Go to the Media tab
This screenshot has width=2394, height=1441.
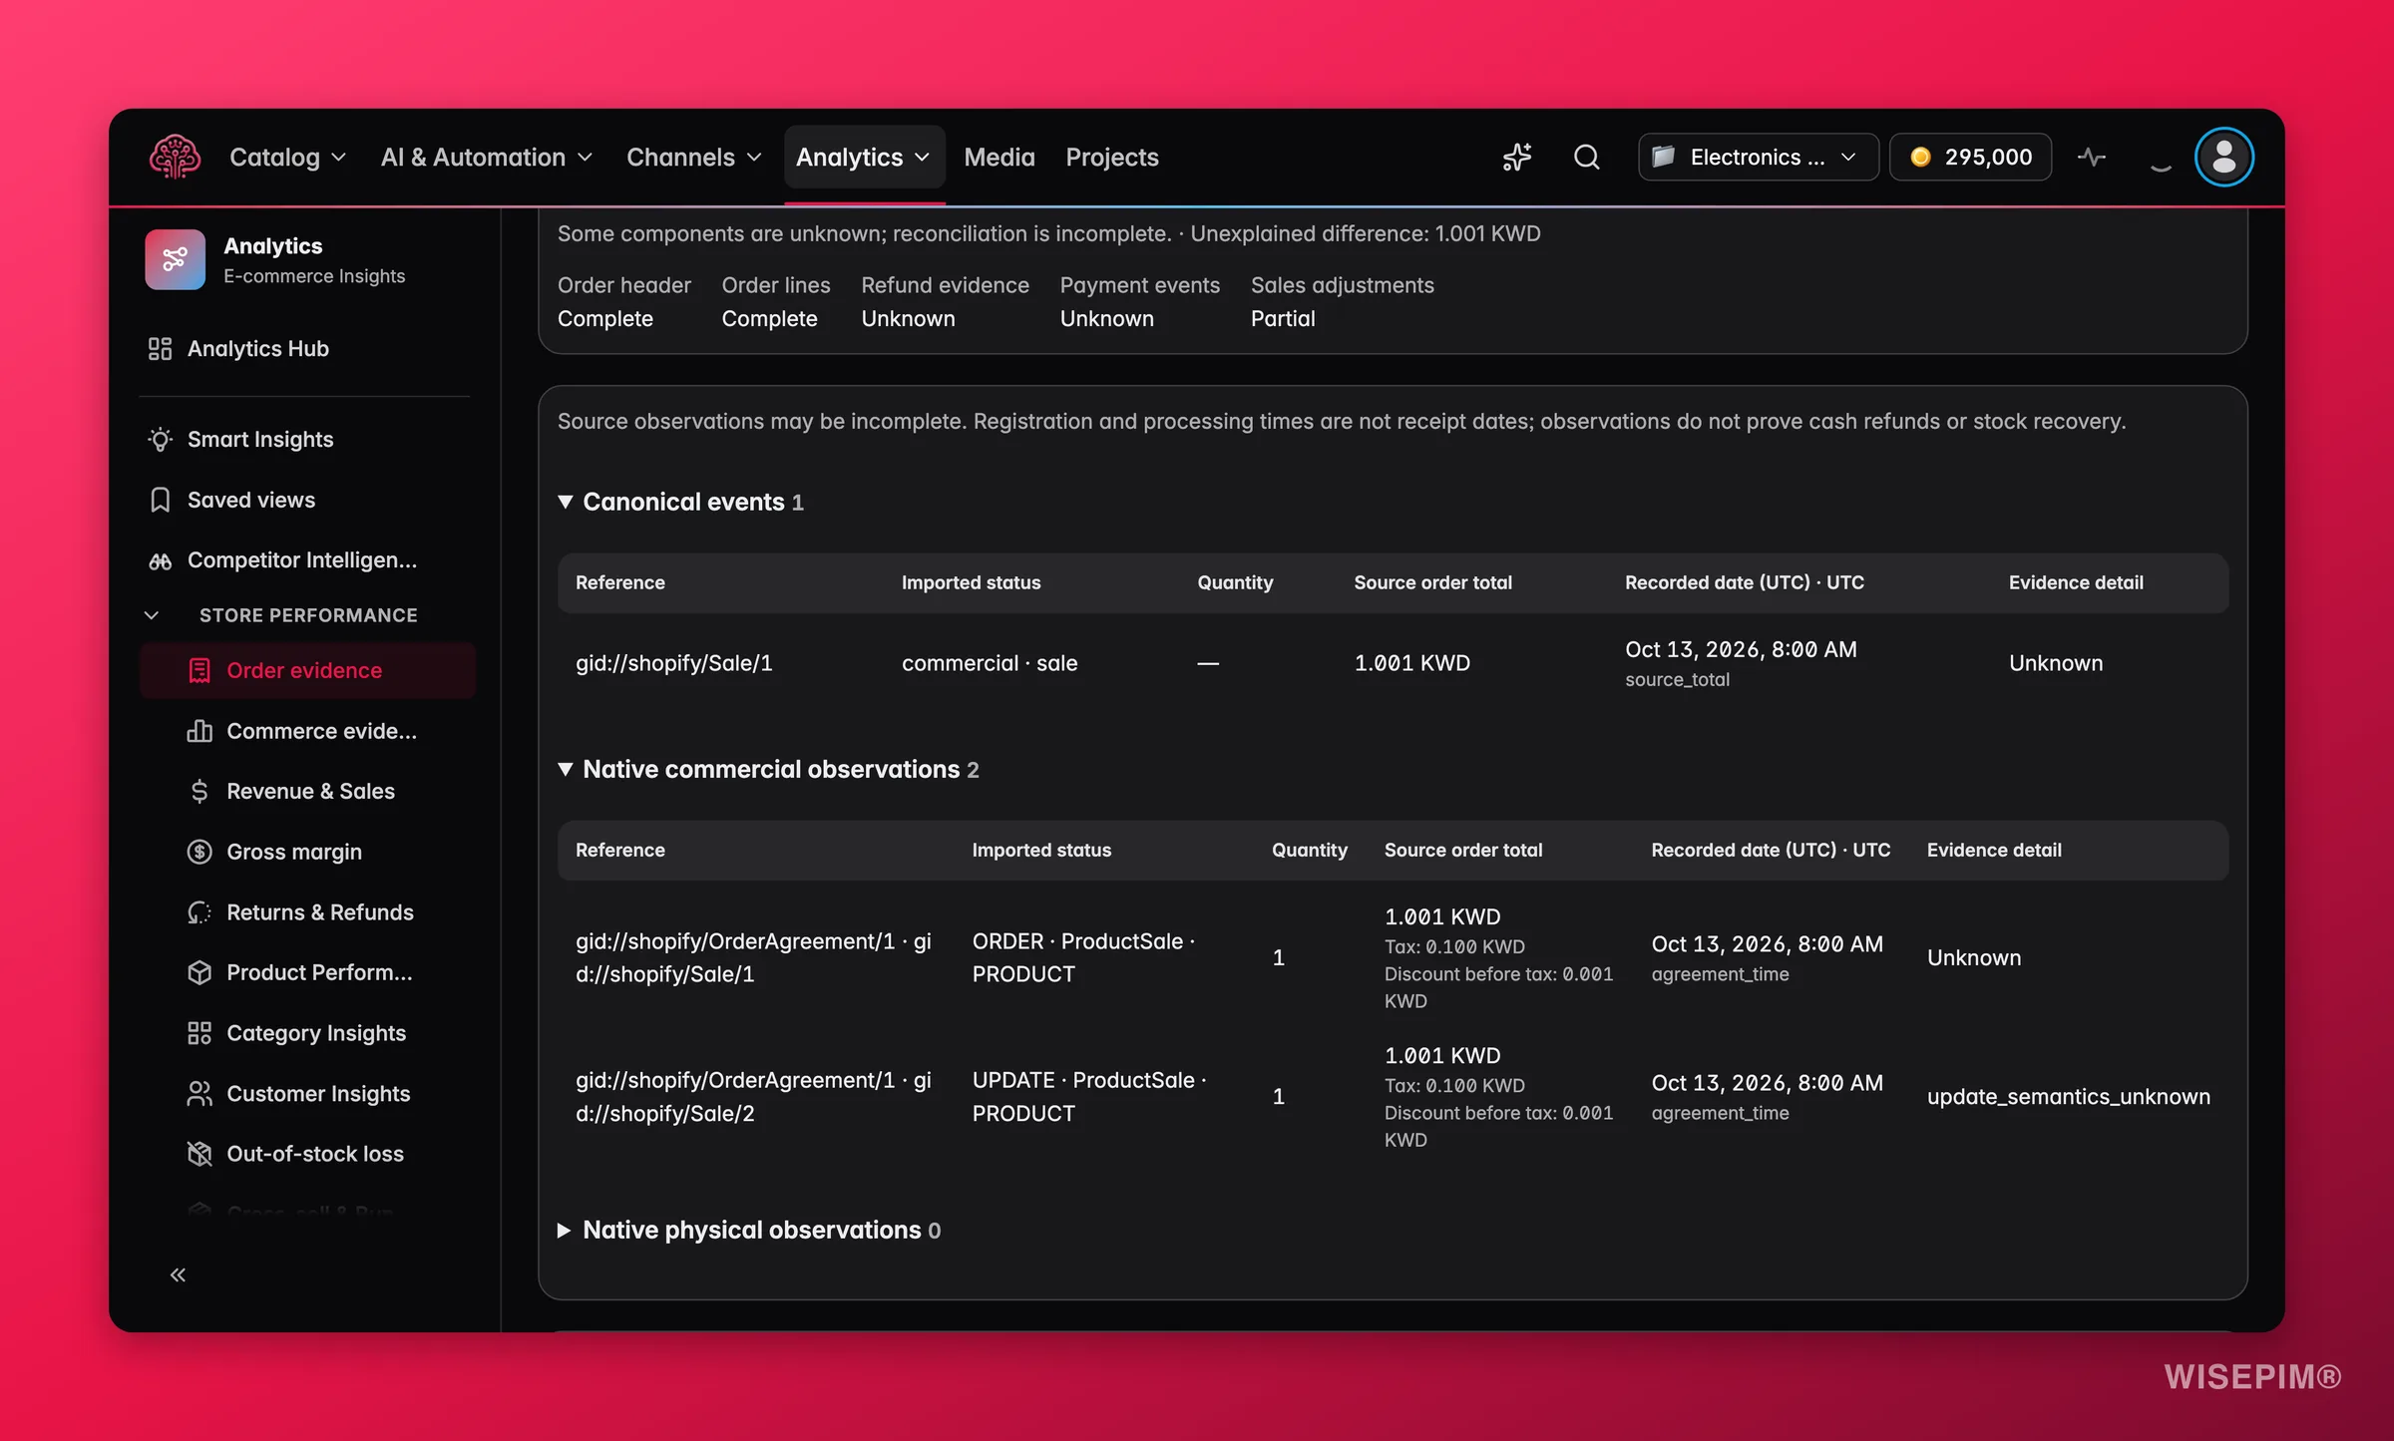pos(999,157)
